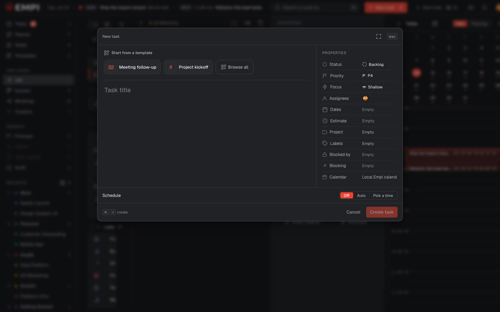This screenshot has height=312, width=500.
Task: Set the Dates value currently Empty
Action: (368, 110)
